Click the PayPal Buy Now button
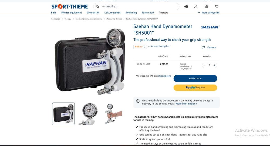This screenshot has width=270, height=146. 195,87
